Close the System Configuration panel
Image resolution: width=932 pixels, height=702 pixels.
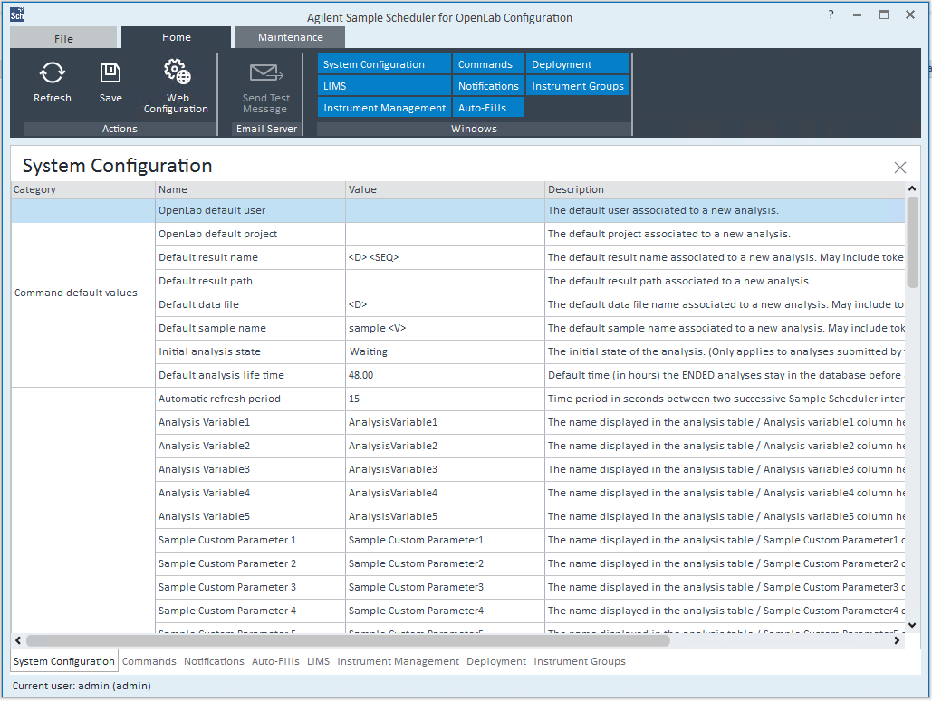(899, 168)
